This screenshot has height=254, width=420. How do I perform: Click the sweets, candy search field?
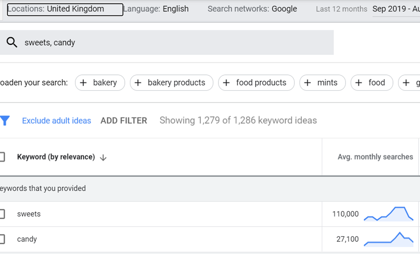click(167, 42)
